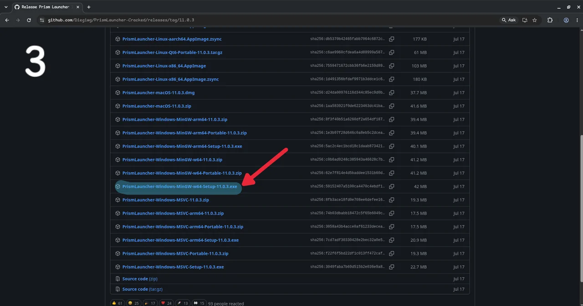
Task: React with the thumbs up emoji
Action: 117,303
